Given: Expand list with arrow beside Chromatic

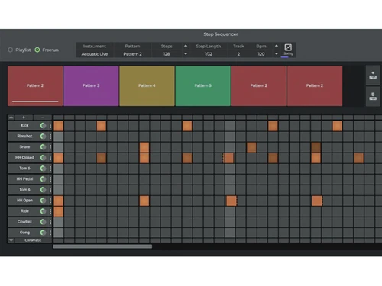Looking at the screenshot, I should tap(11, 240).
